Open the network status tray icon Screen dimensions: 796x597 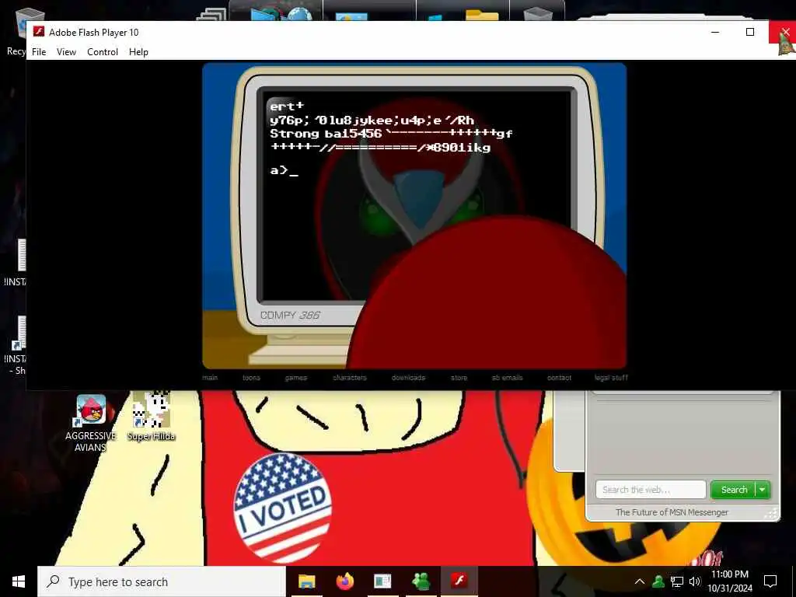pos(677,581)
